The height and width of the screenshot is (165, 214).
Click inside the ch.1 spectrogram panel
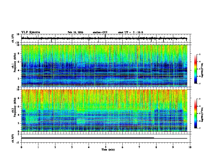[x=104, y=66]
